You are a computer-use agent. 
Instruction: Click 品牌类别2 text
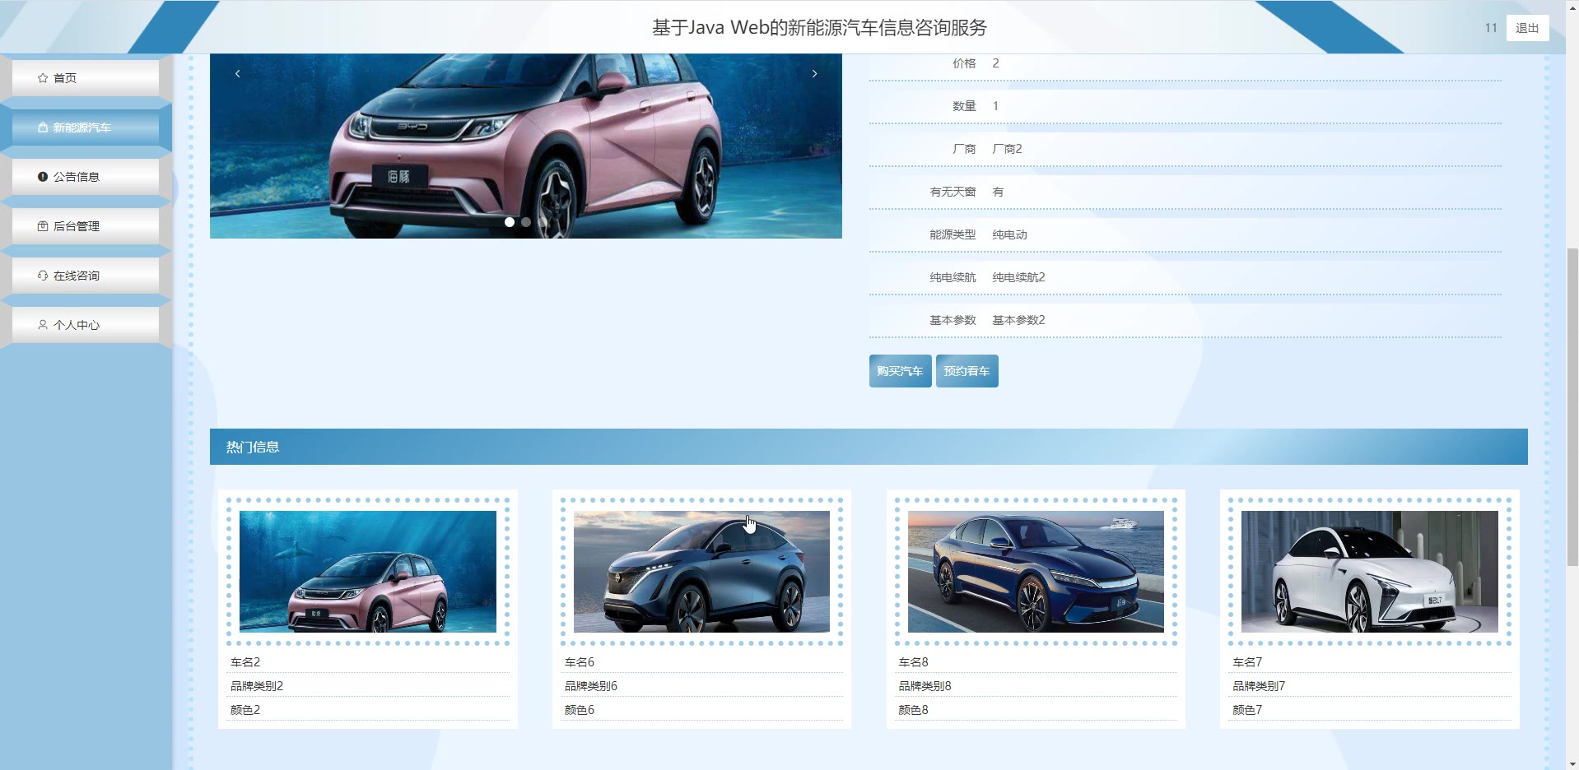point(257,686)
